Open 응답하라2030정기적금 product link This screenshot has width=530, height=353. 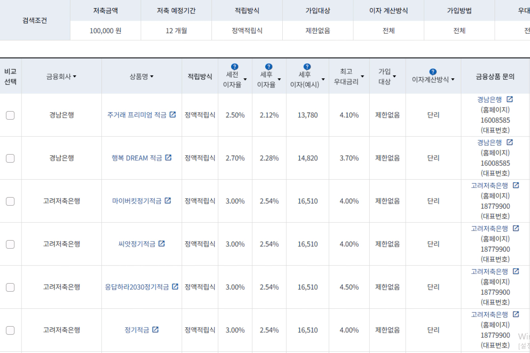(137, 287)
